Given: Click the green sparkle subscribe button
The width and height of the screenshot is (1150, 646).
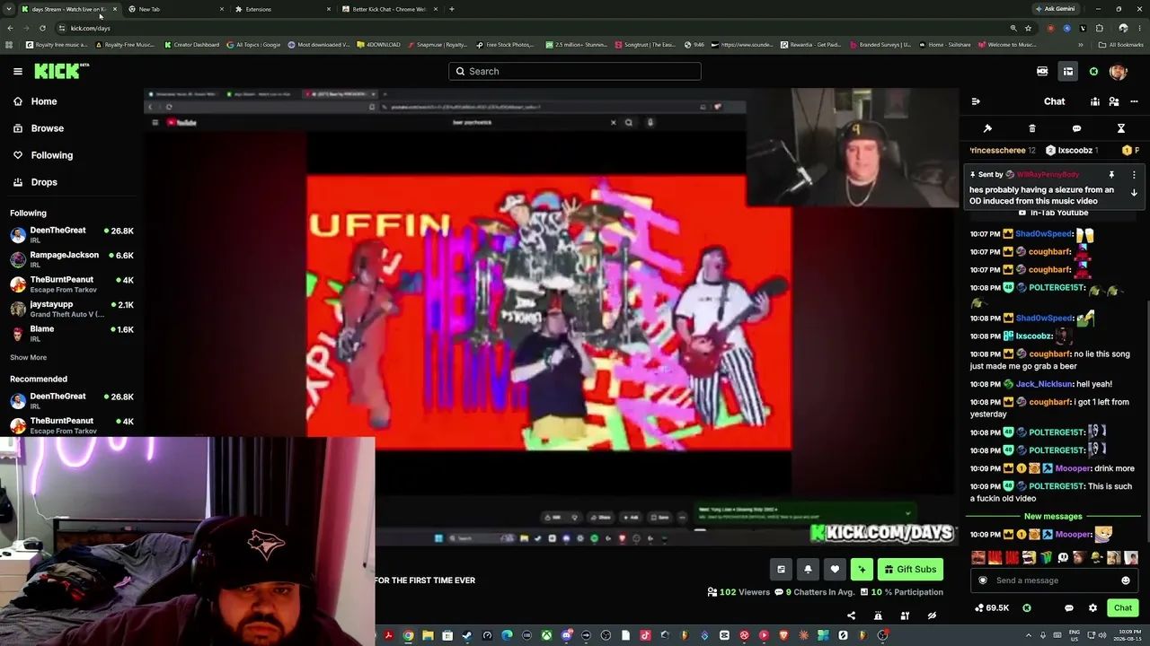Looking at the screenshot, I should (x=862, y=569).
